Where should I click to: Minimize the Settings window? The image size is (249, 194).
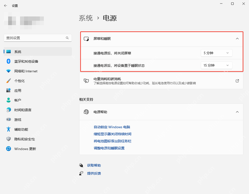tap(221, 4)
